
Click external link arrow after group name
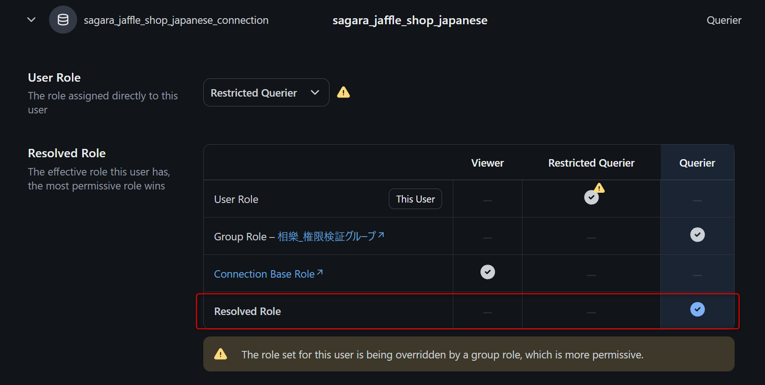381,235
